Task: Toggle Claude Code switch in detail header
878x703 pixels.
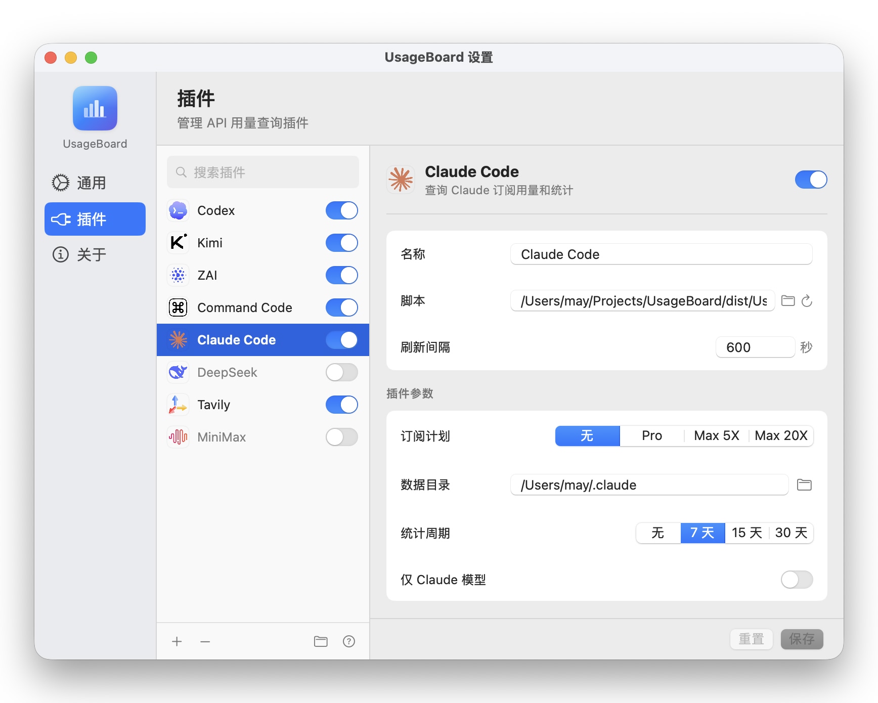Action: tap(811, 180)
